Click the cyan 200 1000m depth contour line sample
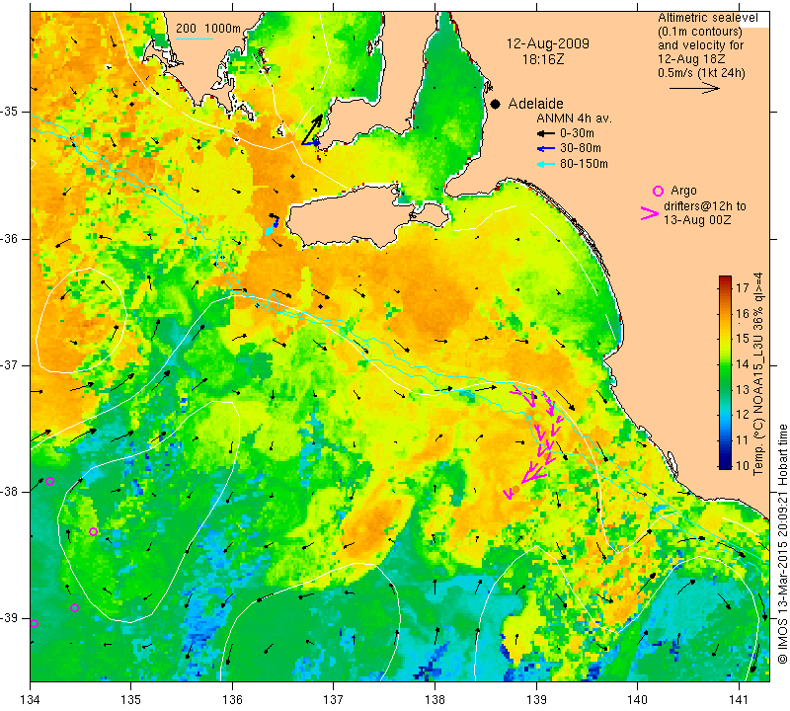The width and height of the screenshot is (790, 711). tap(194, 39)
